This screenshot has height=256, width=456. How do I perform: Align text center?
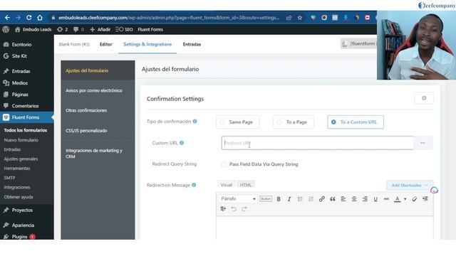point(354,199)
